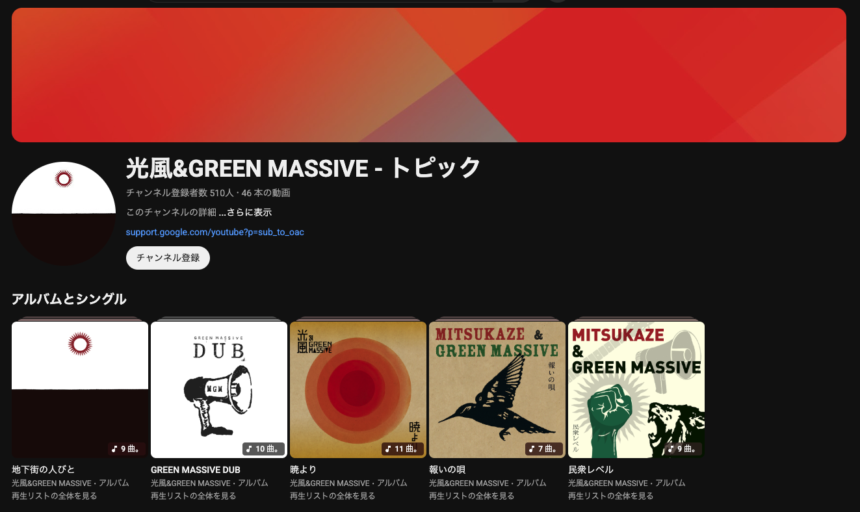Open the channel's round profile avatar
Screen dimensions: 860x512
coord(64,214)
